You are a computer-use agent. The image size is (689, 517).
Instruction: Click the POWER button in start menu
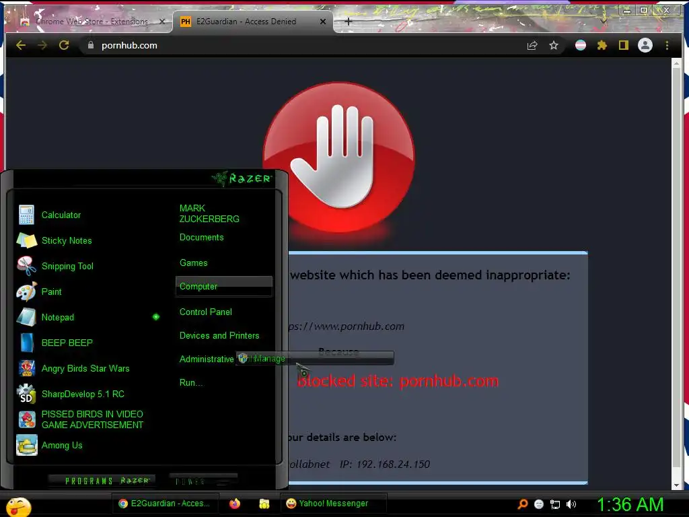coord(203,481)
